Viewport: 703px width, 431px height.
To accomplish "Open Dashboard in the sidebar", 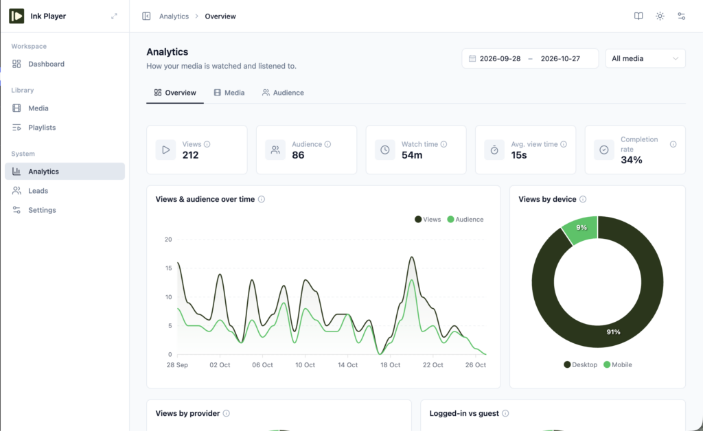I will tap(65, 64).
